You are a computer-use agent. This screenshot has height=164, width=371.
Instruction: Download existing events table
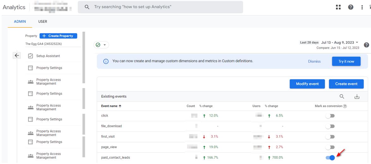pyautogui.click(x=357, y=96)
